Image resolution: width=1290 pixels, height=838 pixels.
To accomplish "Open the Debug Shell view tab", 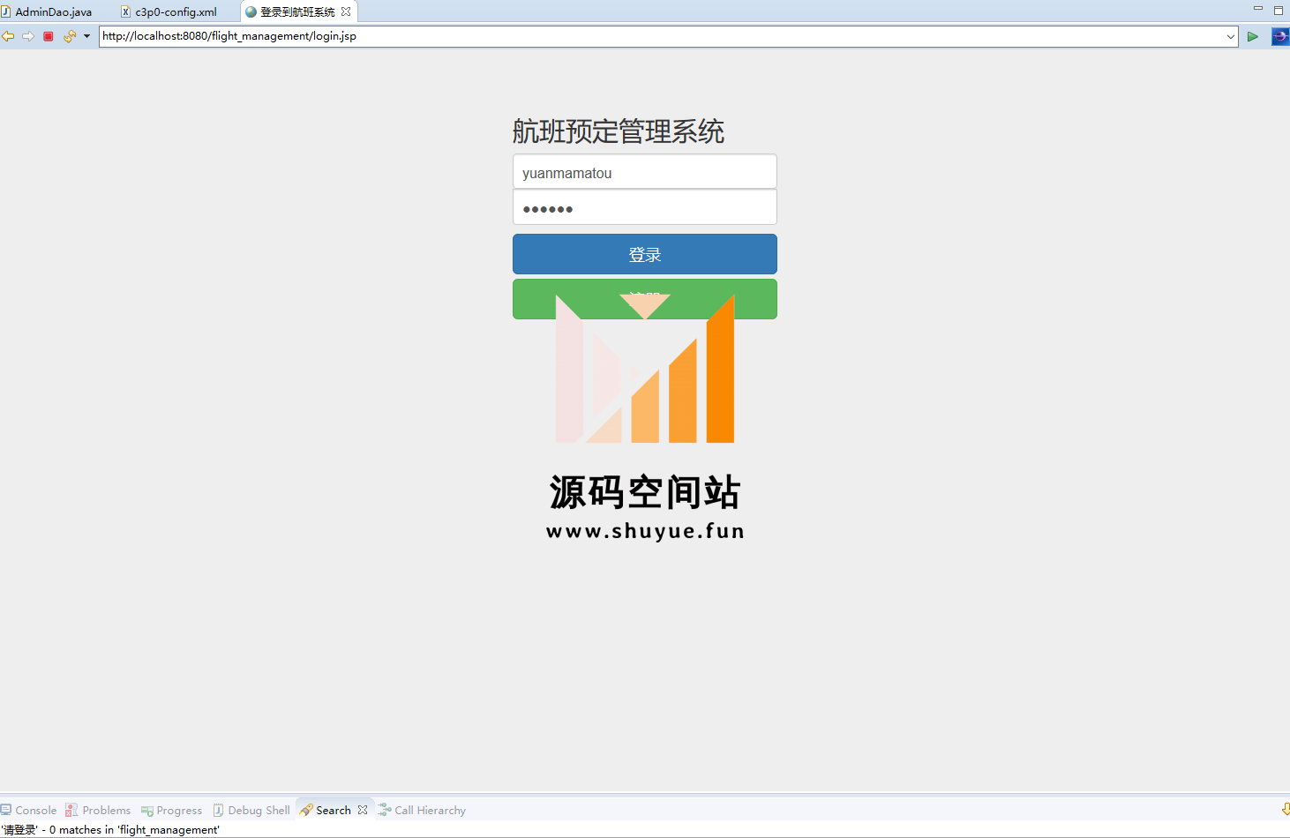I will [251, 810].
